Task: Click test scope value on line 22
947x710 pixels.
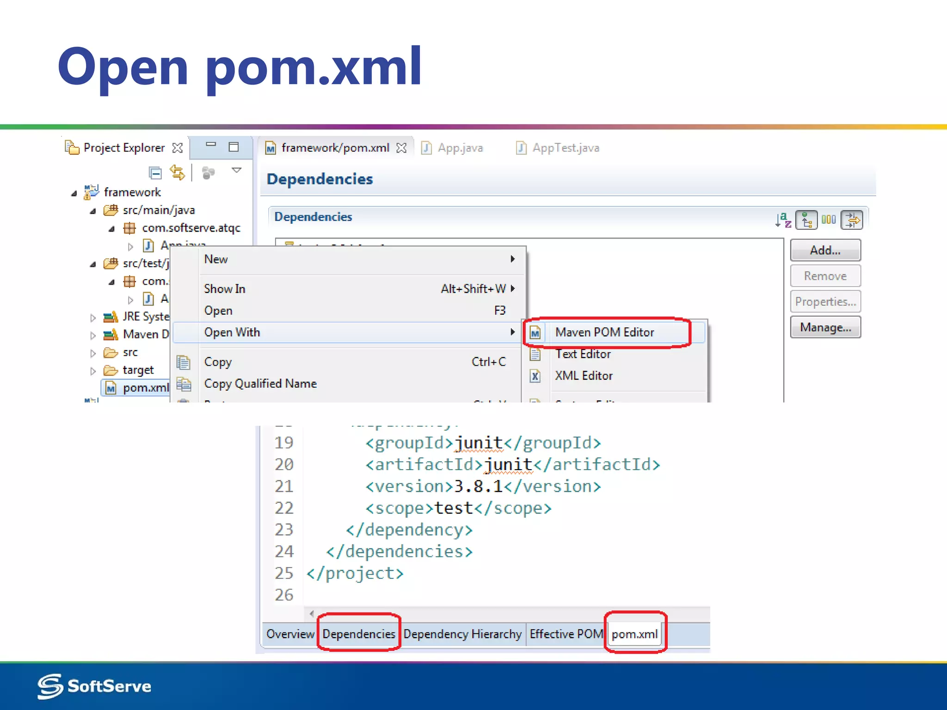Action: pos(454,508)
